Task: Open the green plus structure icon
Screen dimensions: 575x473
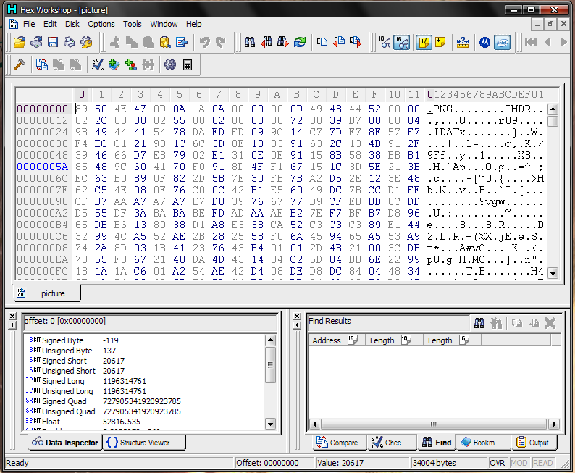Action: [114, 65]
